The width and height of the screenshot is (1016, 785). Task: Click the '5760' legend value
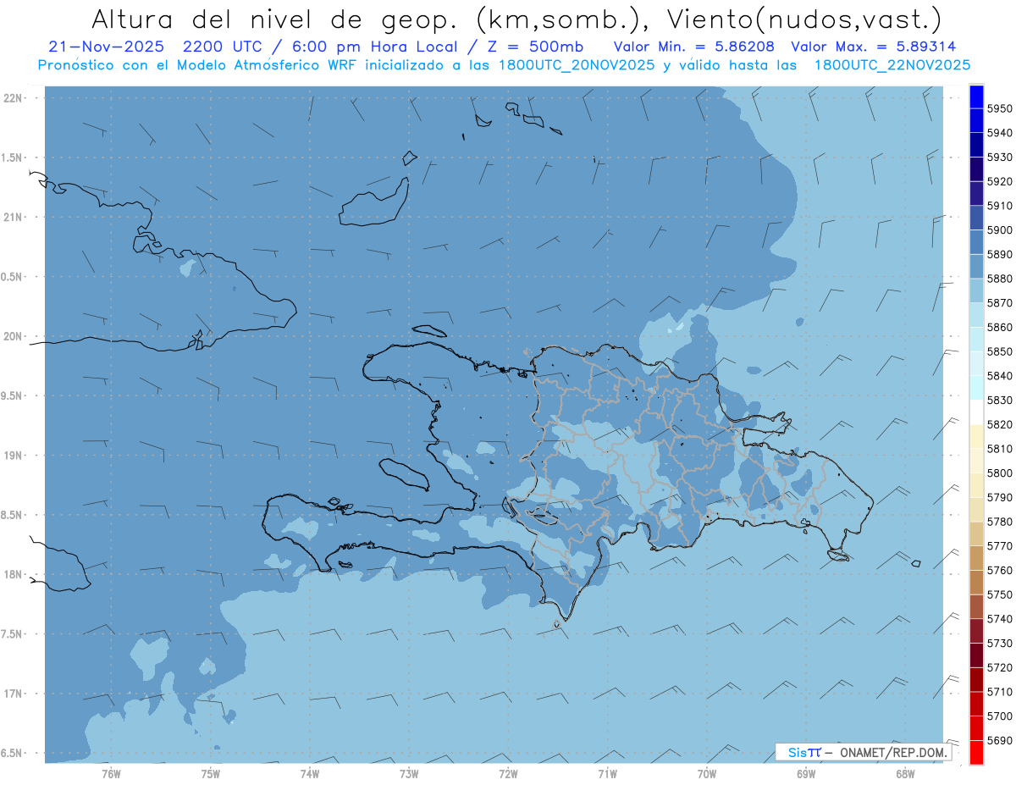point(999,570)
